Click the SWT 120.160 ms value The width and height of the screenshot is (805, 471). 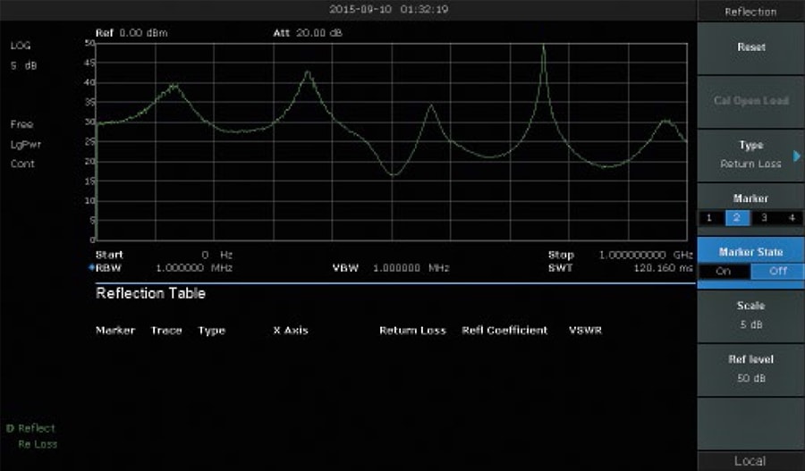click(x=664, y=268)
